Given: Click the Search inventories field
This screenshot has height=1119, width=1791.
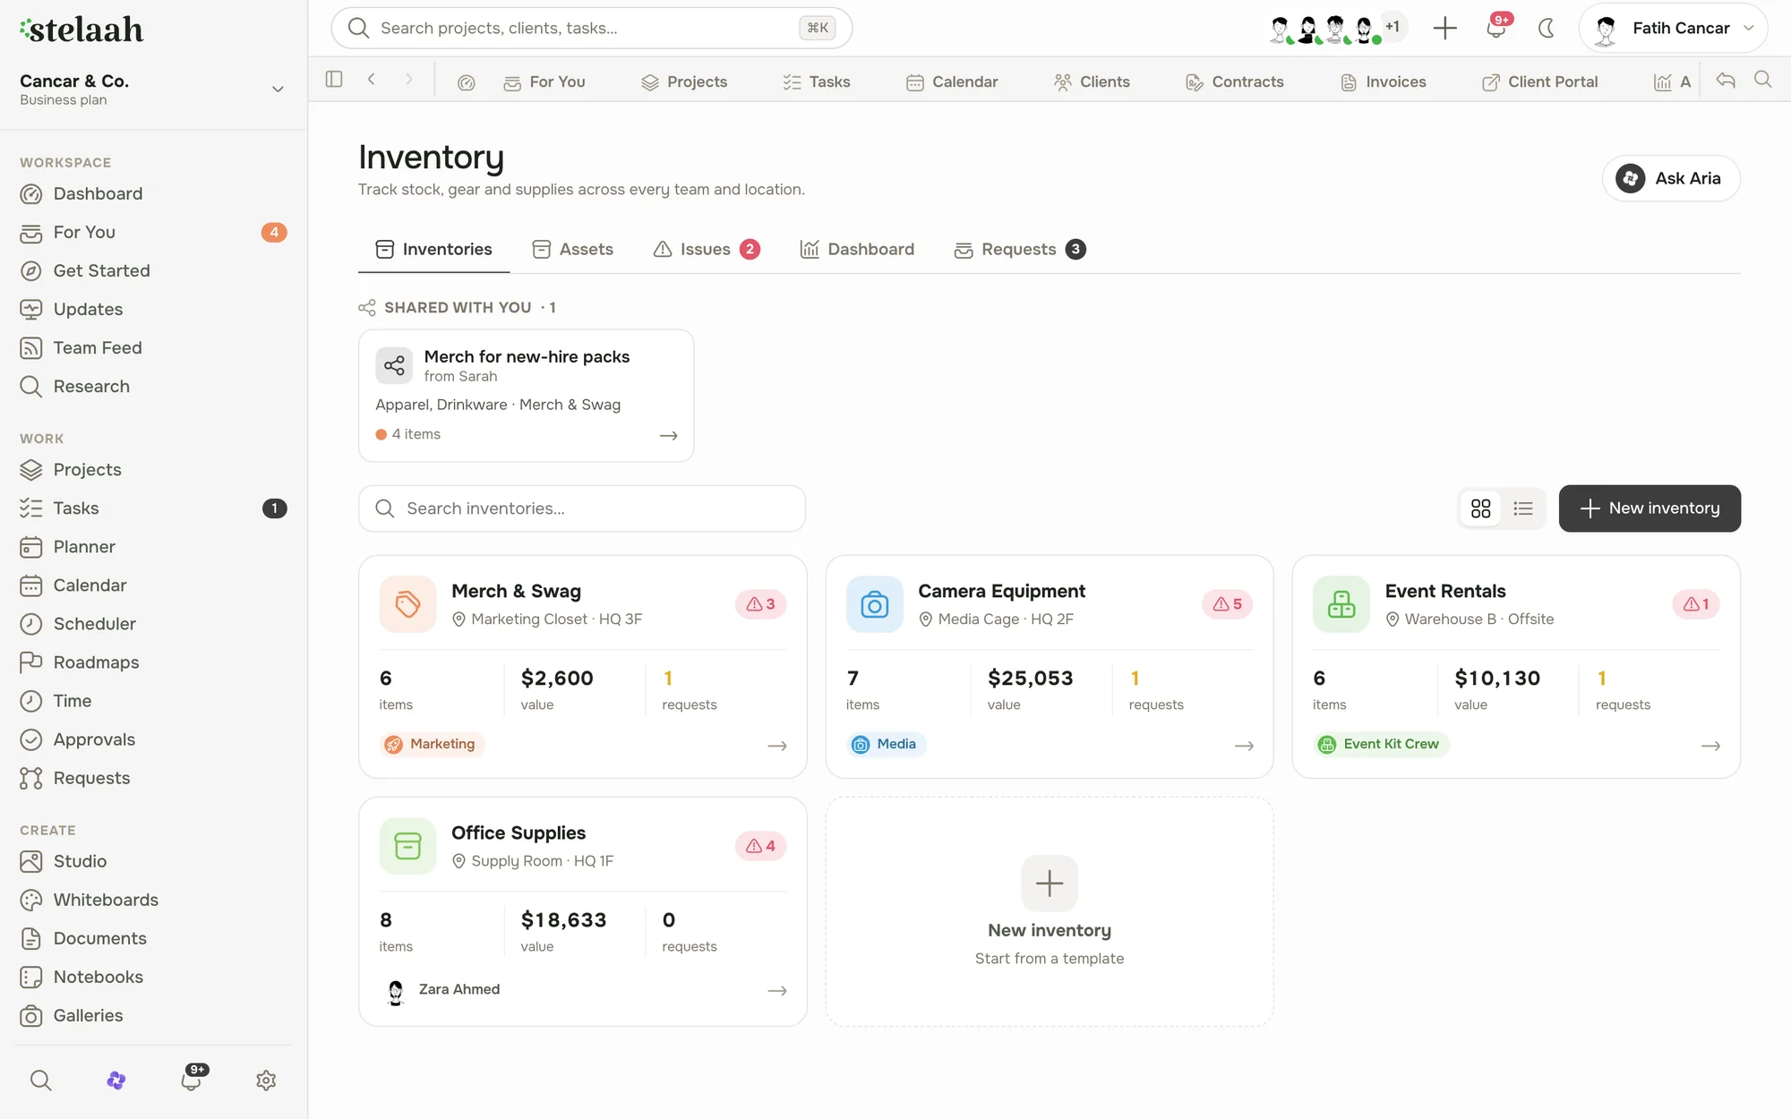Looking at the screenshot, I should 582,508.
